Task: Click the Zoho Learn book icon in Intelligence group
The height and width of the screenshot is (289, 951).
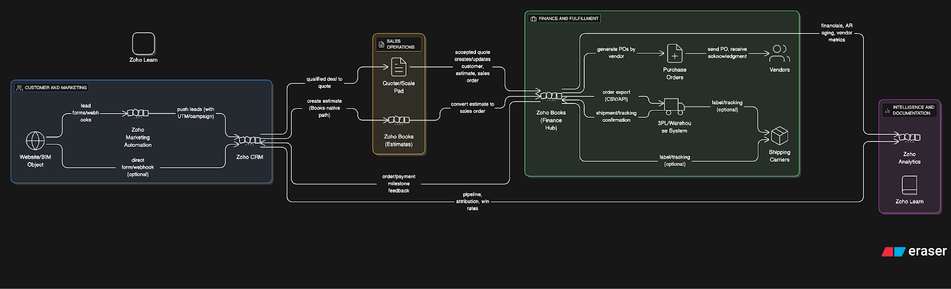Action: (x=909, y=185)
